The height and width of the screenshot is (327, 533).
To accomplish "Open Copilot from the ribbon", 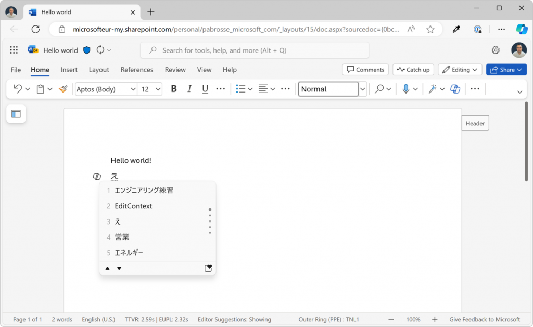I will click(x=455, y=89).
